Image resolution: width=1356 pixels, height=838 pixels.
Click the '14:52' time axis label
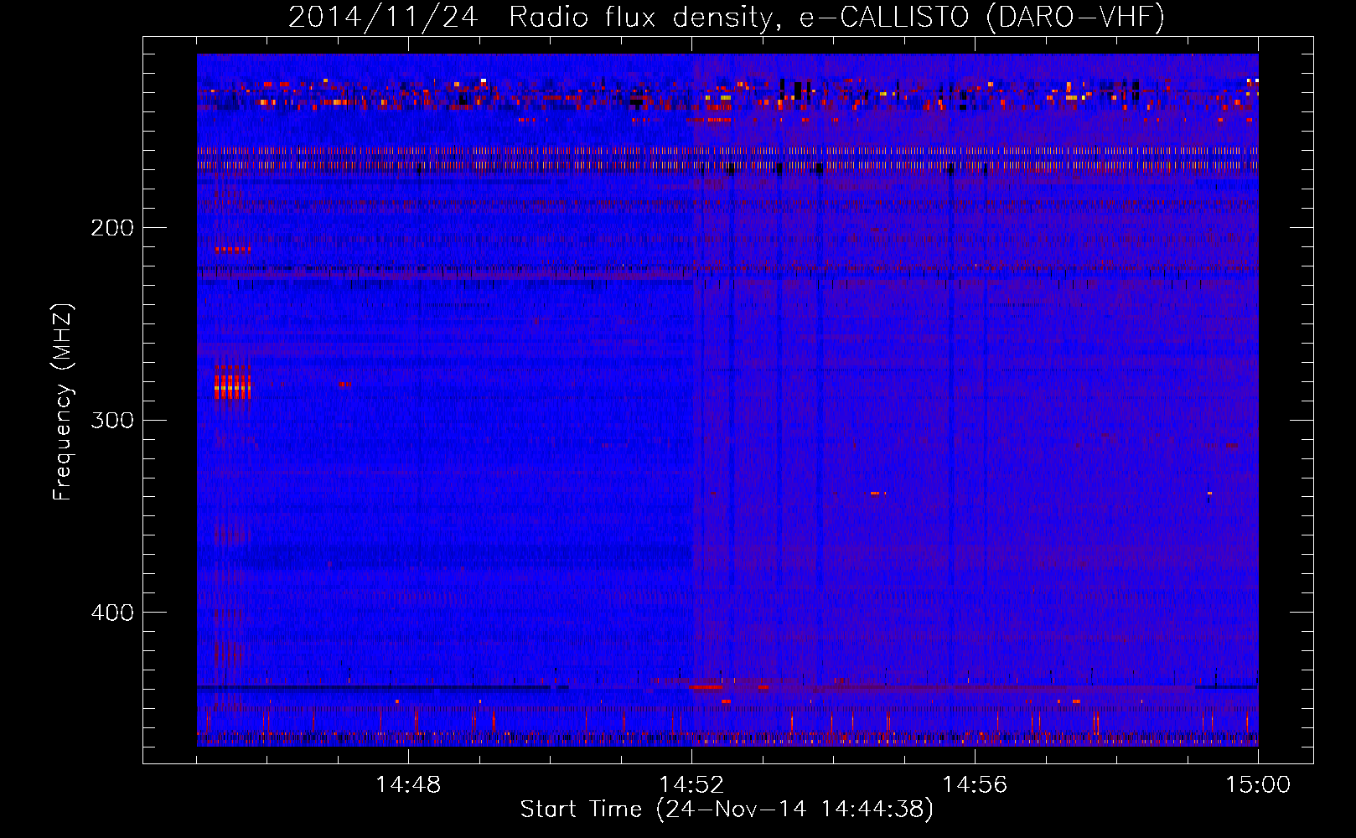pyautogui.click(x=691, y=785)
